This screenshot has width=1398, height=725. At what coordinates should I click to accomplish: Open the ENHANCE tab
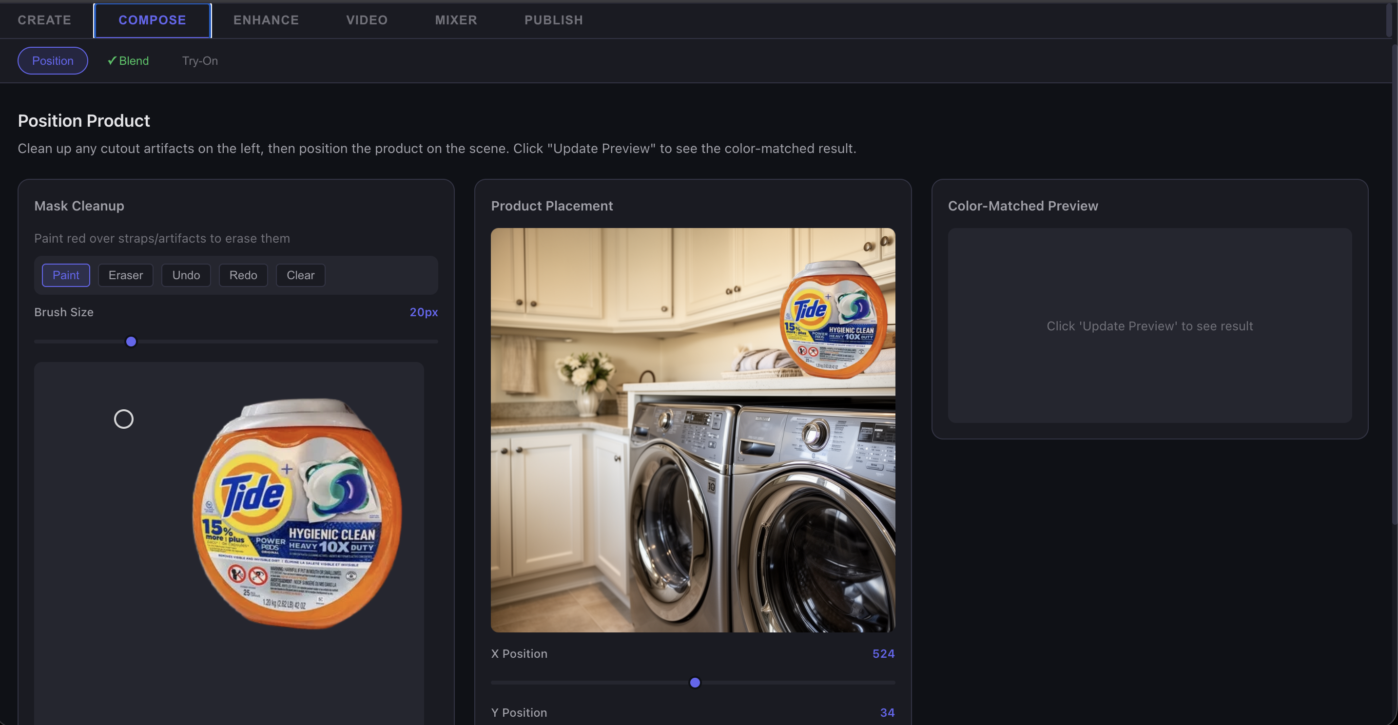[x=266, y=20]
